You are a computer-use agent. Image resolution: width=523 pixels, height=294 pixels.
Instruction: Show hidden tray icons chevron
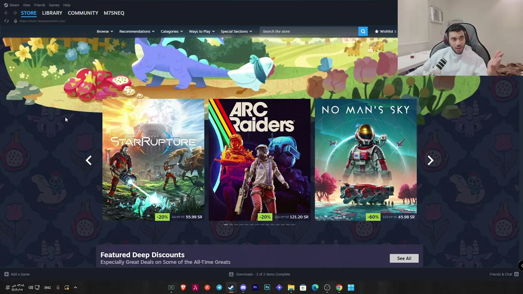coord(75,287)
